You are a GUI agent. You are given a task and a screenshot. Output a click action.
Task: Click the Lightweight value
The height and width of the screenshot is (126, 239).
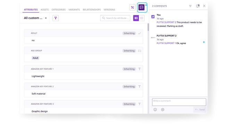click(x=38, y=76)
